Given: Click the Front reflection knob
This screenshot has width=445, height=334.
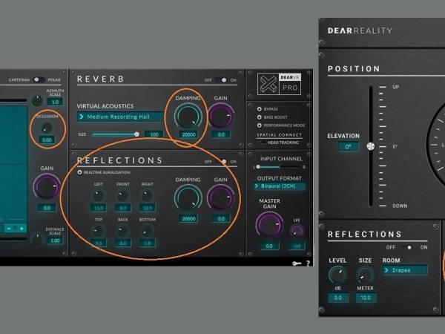Looking at the screenshot, I should 122,195.
